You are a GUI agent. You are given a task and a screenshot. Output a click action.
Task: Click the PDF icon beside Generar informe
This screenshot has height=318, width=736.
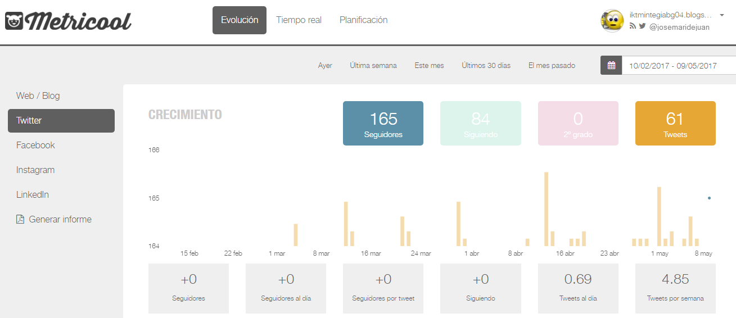click(x=20, y=219)
